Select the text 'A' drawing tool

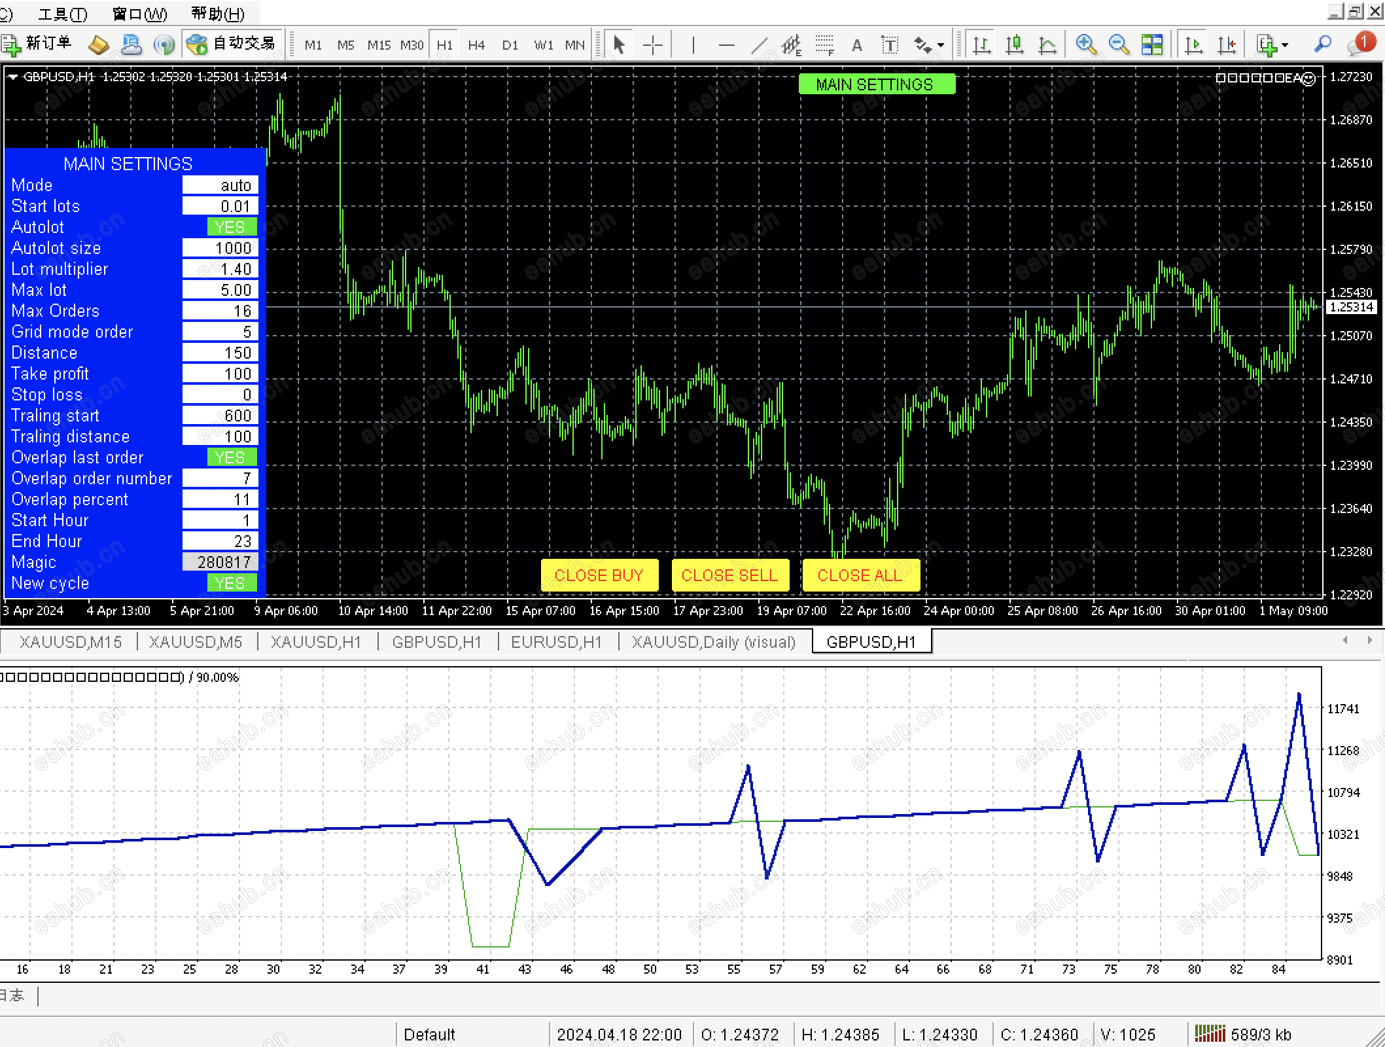pyautogui.click(x=857, y=44)
